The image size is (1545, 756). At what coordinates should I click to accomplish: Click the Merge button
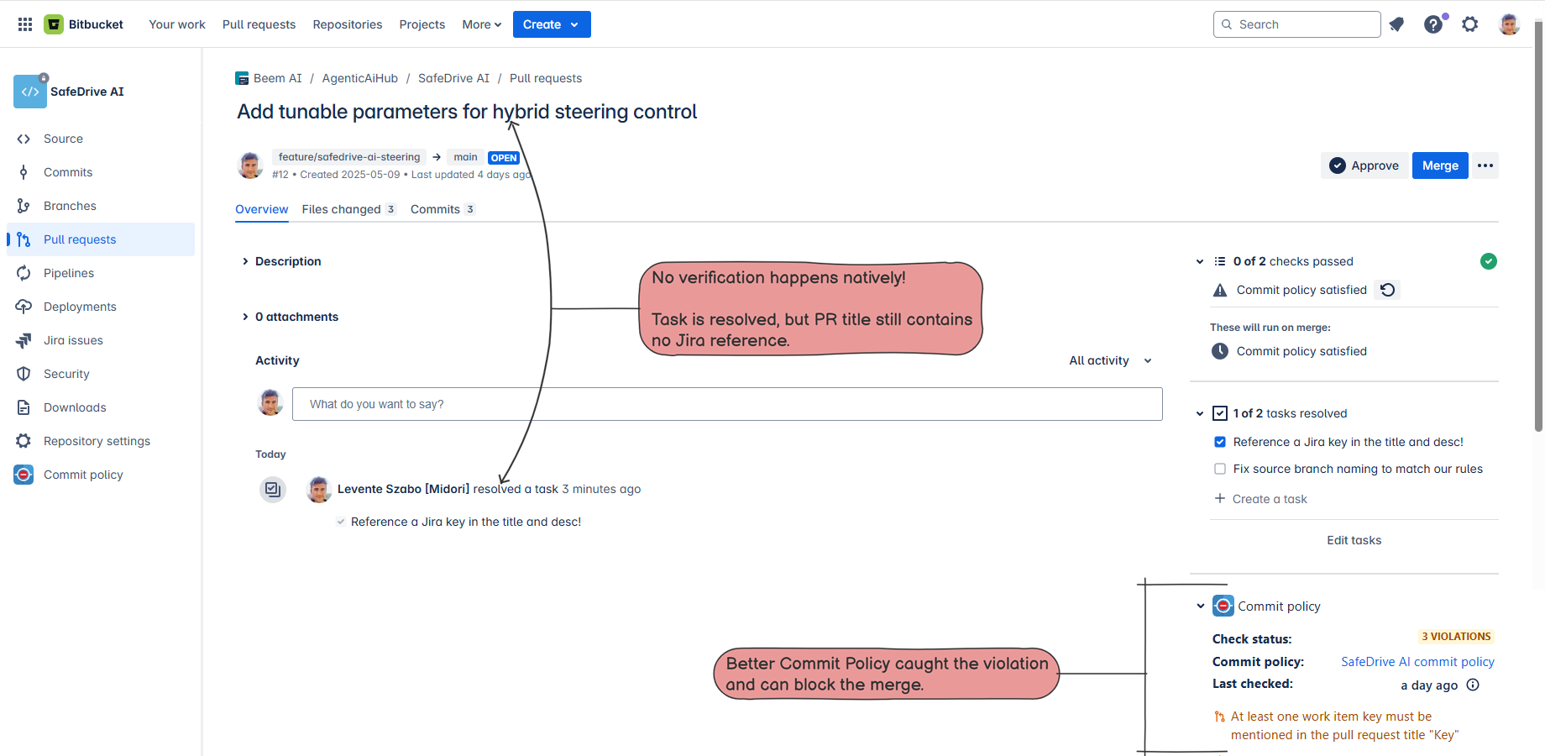click(1440, 165)
